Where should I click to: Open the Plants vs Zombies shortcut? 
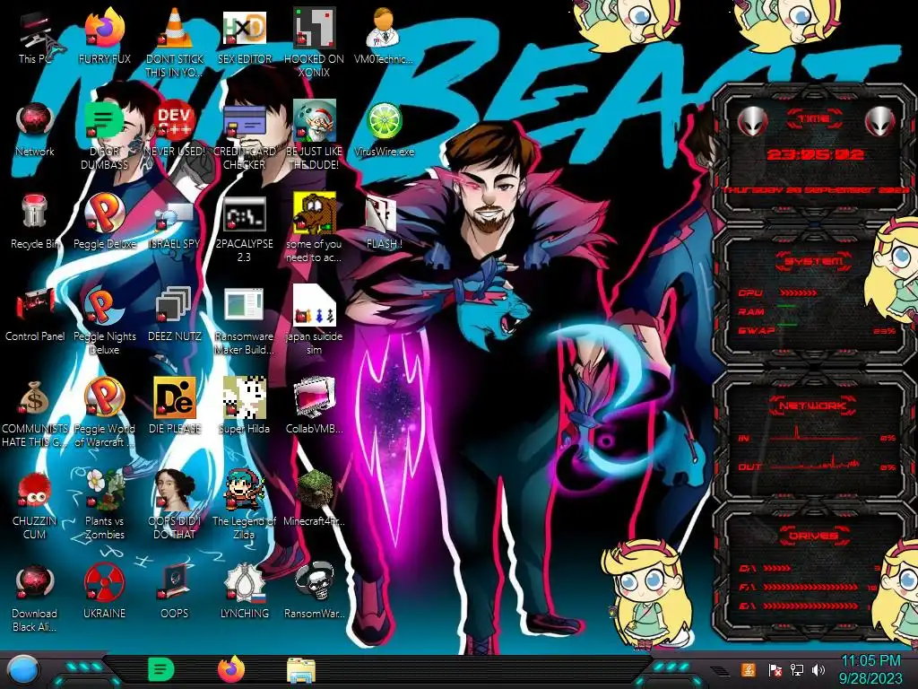(105, 505)
